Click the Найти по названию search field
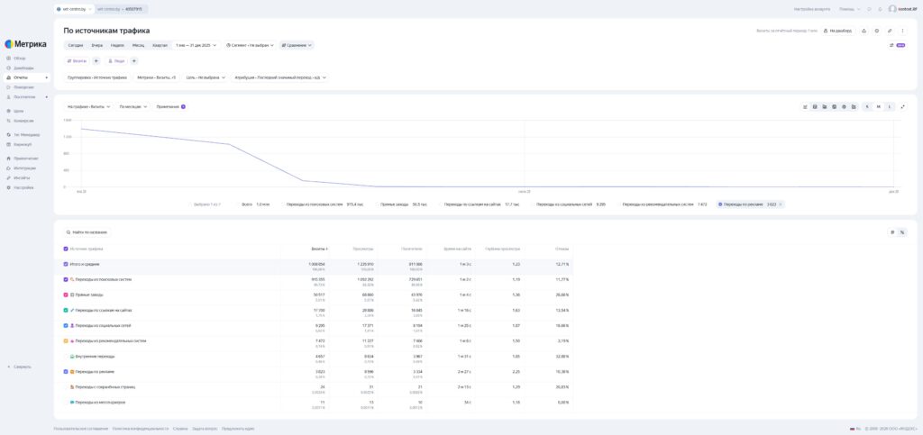The image size is (923, 435). 87,232
